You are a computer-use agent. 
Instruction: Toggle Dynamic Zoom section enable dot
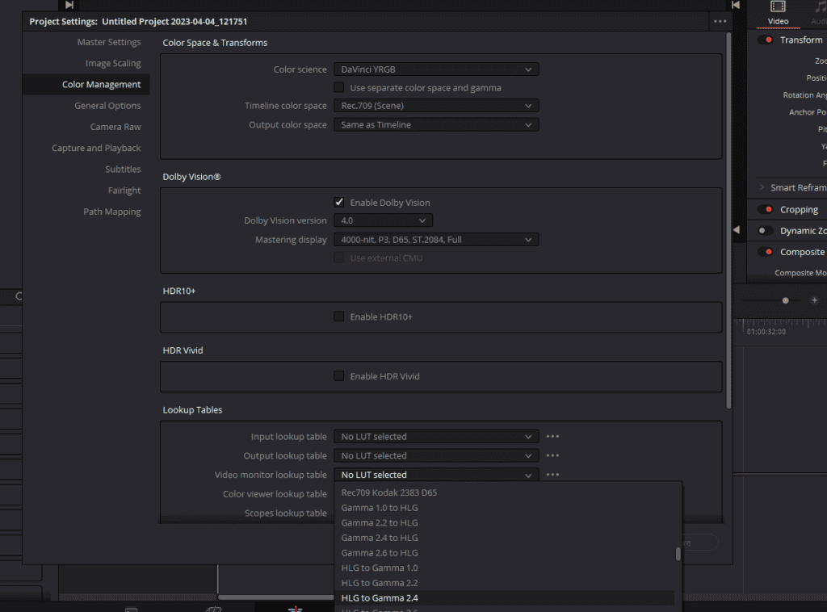[766, 231]
